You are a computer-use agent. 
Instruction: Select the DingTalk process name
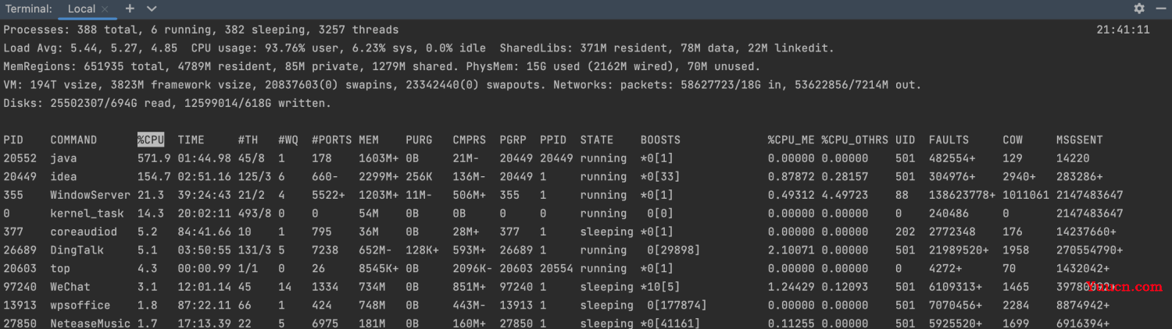coord(77,250)
